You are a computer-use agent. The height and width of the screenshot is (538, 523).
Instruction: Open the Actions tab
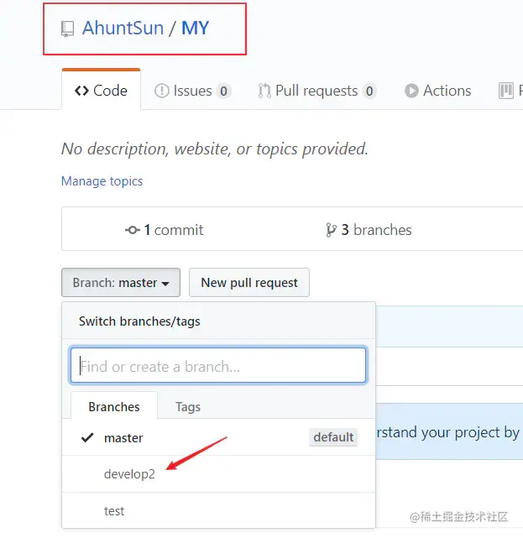click(x=437, y=91)
